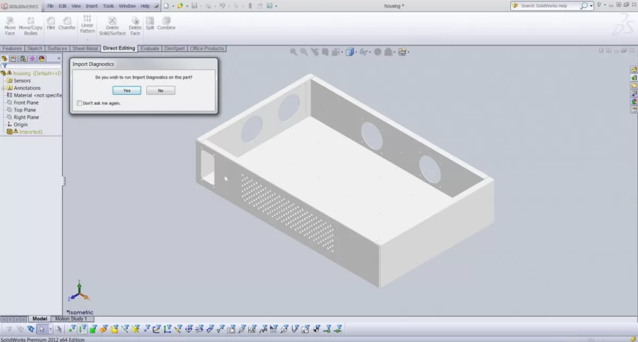The height and width of the screenshot is (342, 638).
Task: Pin the menu bar with the pushpin
Action: pos(156,6)
